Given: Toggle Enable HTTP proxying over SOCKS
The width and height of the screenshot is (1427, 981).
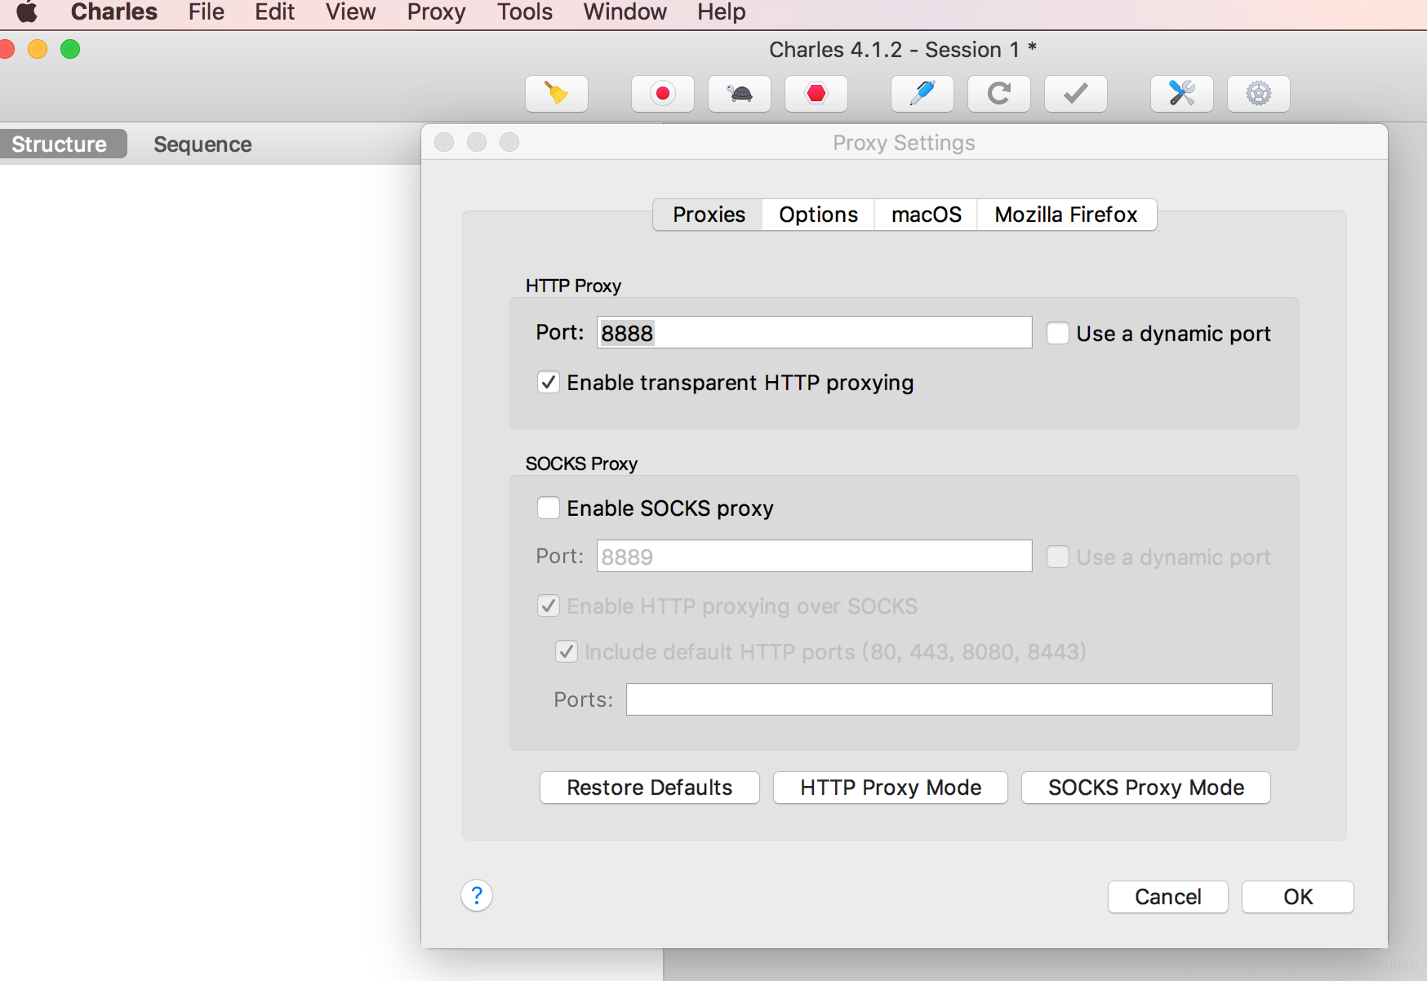Looking at the screenshot, I should pos(549,606).
